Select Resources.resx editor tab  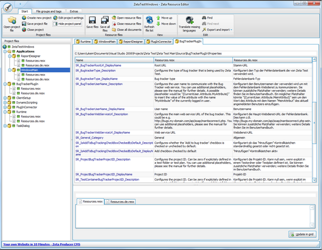coord(91,201)
